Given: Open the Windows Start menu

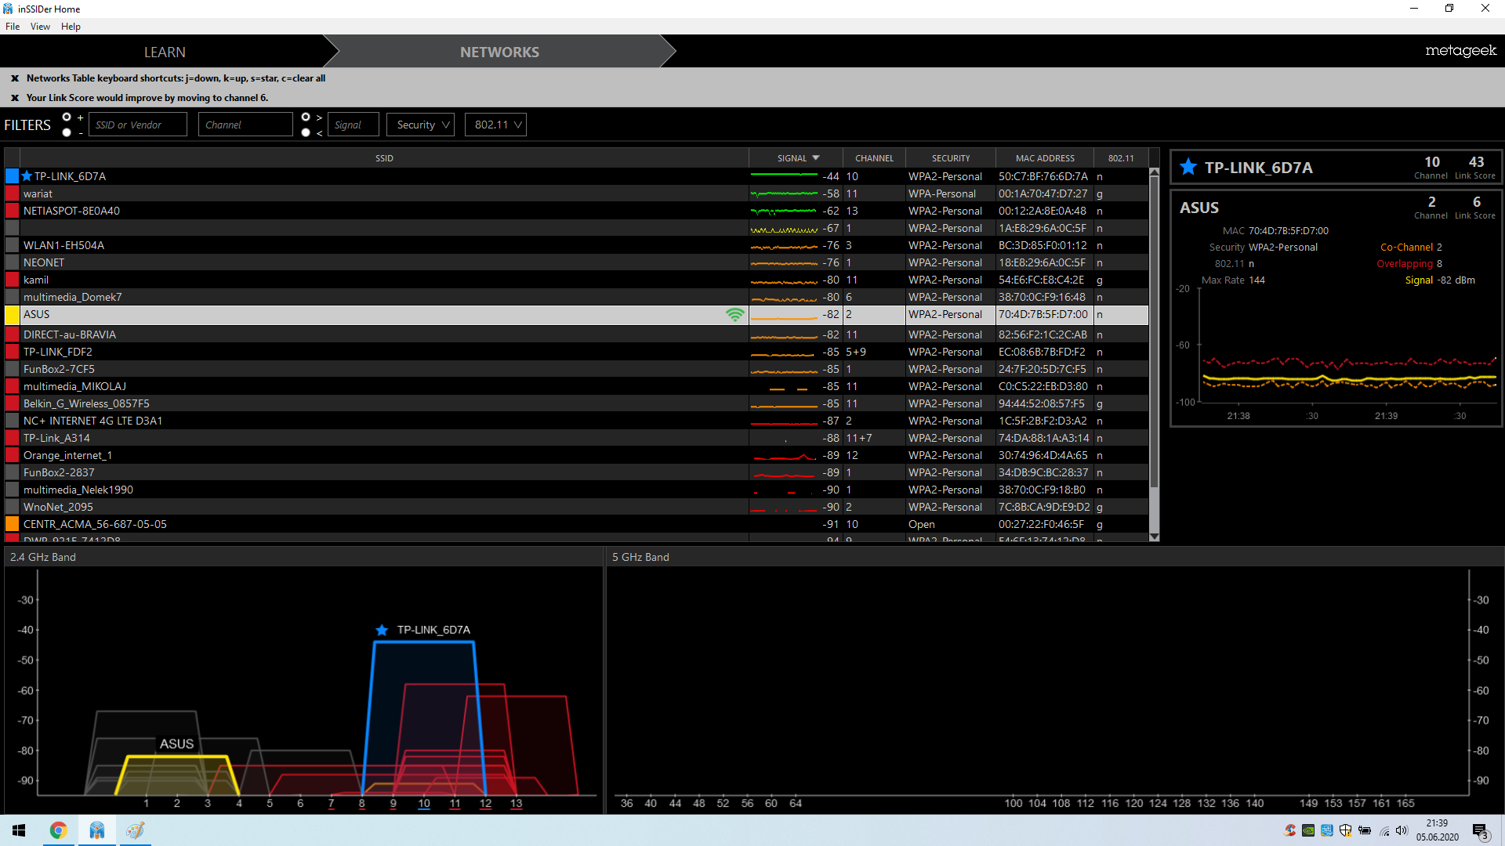Looking at the screenshot, I should 19,830.
